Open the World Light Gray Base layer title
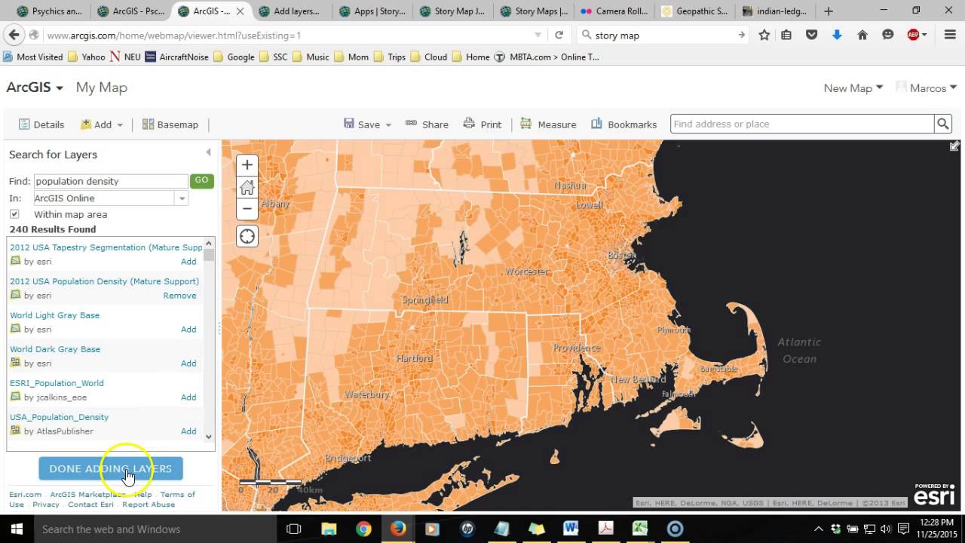 point(54,315)
